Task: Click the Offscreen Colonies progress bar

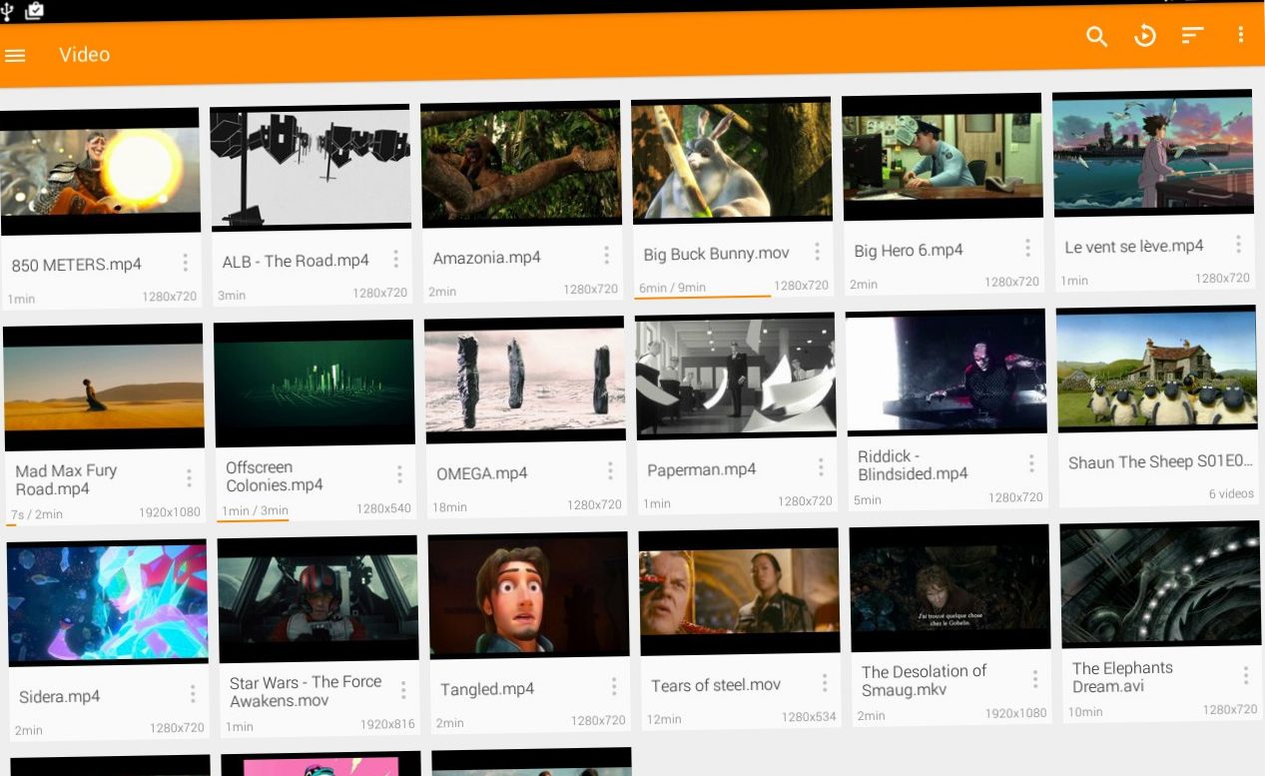Action: 253,519
